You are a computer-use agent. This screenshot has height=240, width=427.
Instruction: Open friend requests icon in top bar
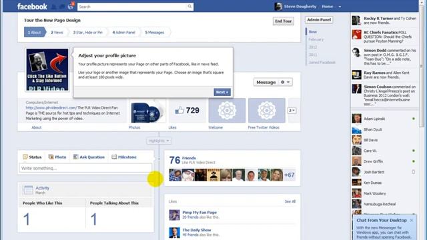tap(54, 7)
